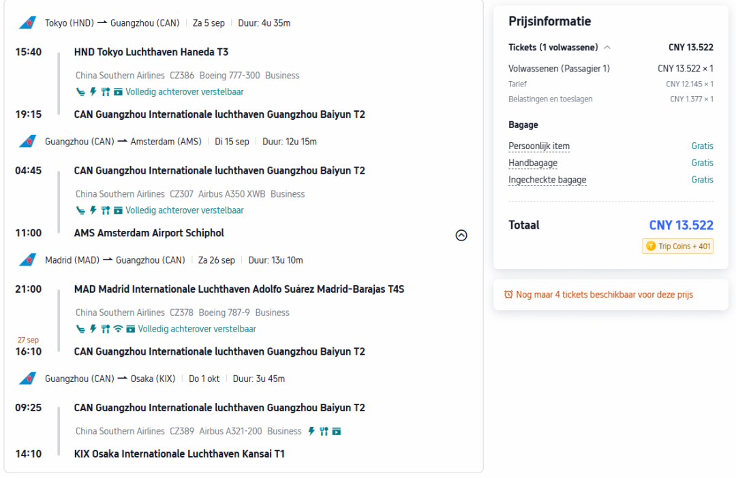Collapse the Tickets (1 volwassene) price breakdown
This screenshot has height=478, width=736.
pos(607,48)
